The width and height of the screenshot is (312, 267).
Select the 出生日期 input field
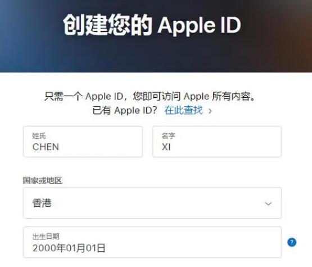pos(152,242)
